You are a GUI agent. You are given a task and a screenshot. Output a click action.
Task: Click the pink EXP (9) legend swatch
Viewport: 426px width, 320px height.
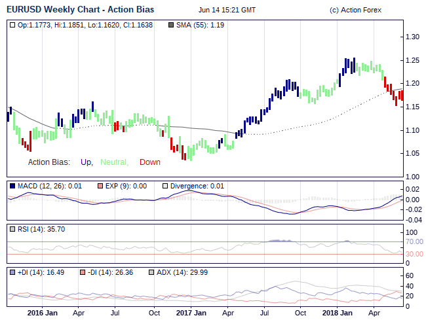(x=100, y=186)
